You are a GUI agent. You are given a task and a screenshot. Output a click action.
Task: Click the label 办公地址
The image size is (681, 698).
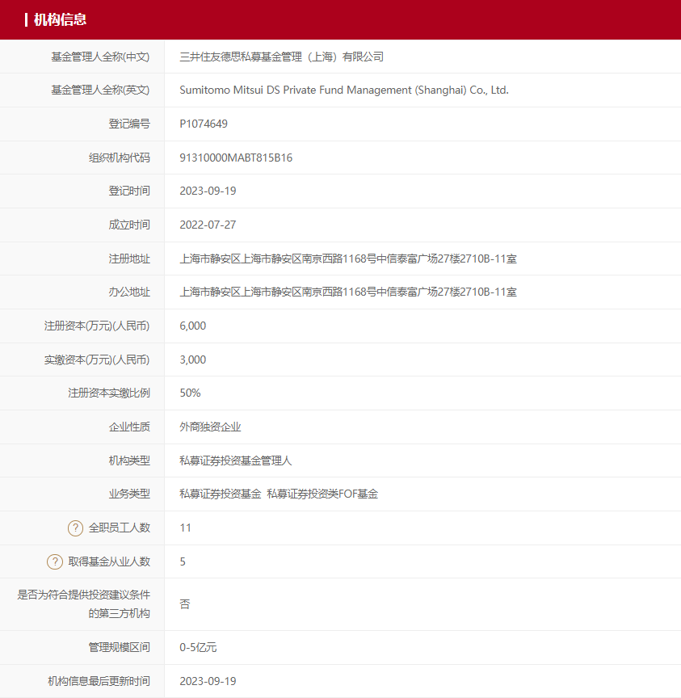pos(129,292)
